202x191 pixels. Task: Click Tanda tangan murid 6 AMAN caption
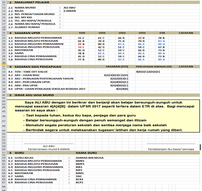[x=49, y=149]
